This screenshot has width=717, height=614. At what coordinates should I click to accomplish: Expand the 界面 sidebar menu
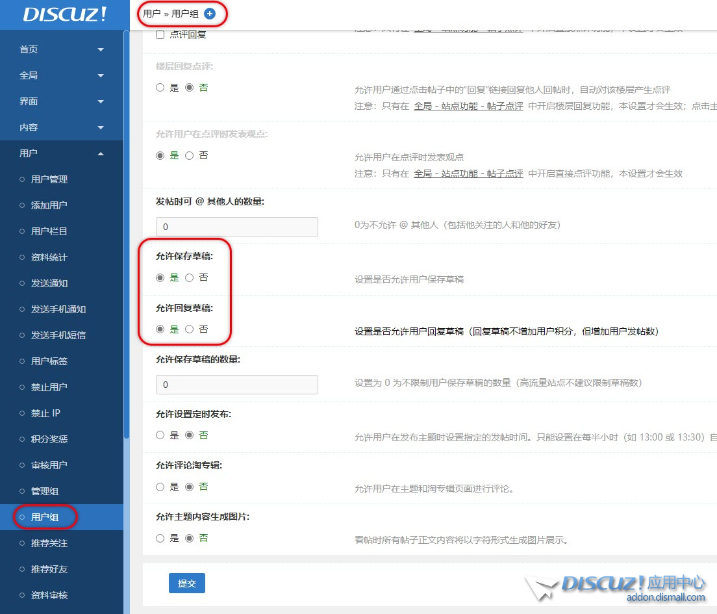(x=62, y=101)
